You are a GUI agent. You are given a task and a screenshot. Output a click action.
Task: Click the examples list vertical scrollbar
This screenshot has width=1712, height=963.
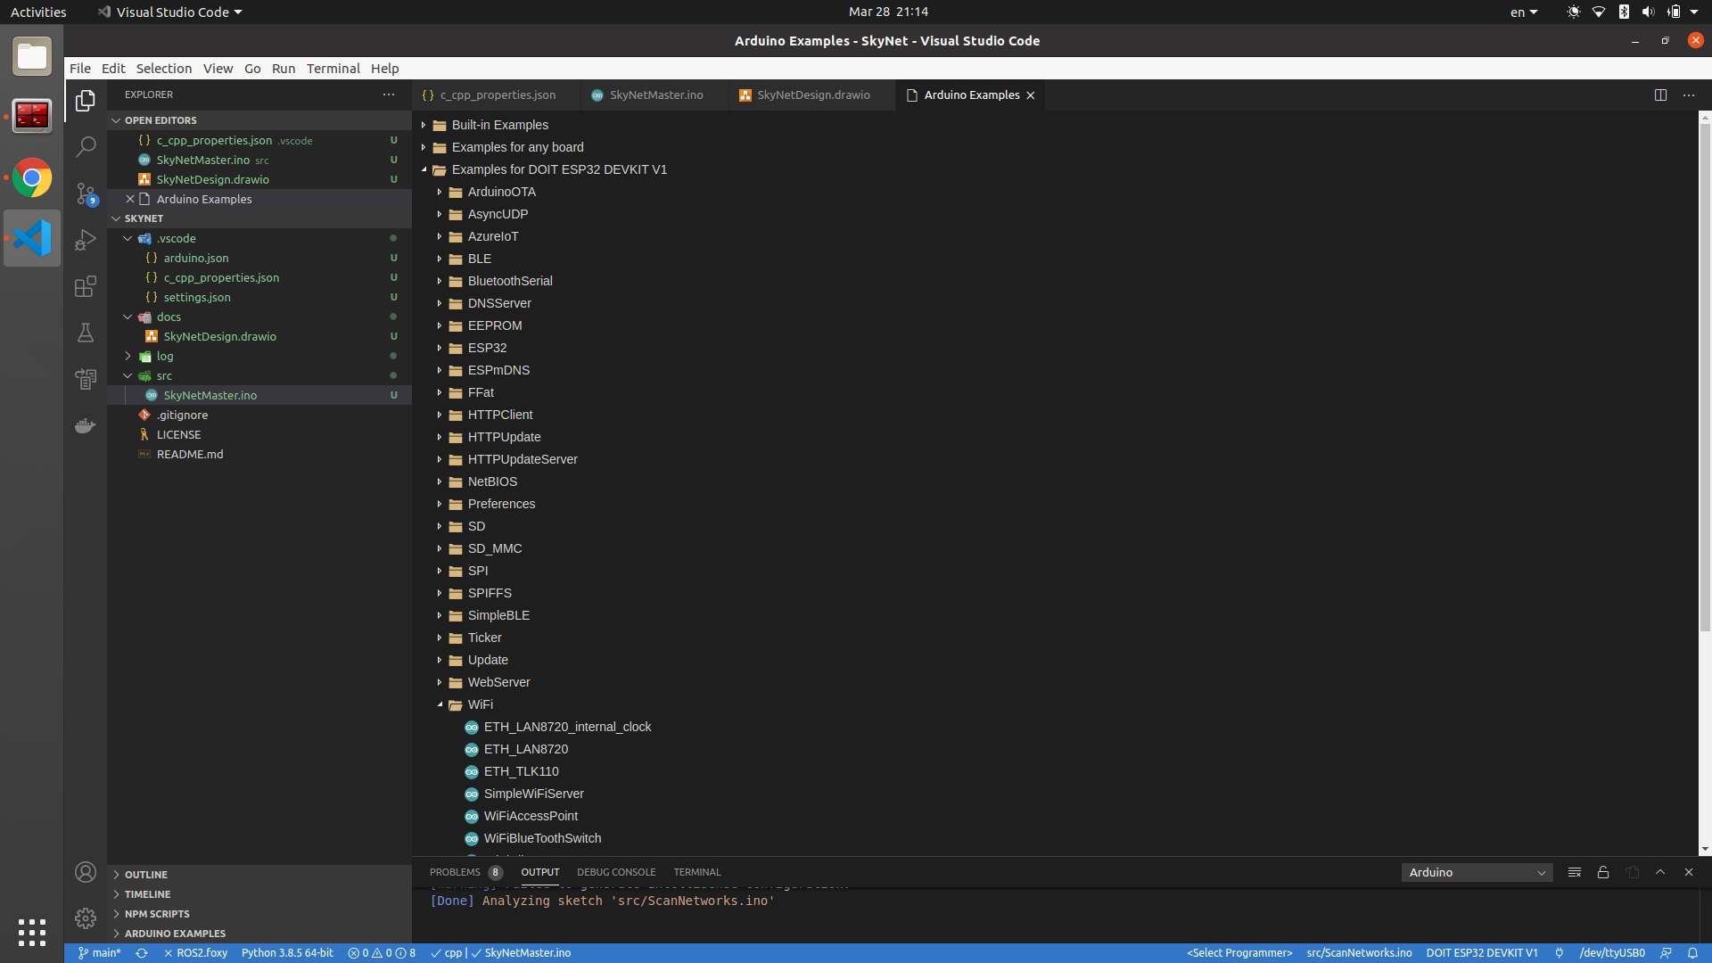click(x=1704, y=374)
